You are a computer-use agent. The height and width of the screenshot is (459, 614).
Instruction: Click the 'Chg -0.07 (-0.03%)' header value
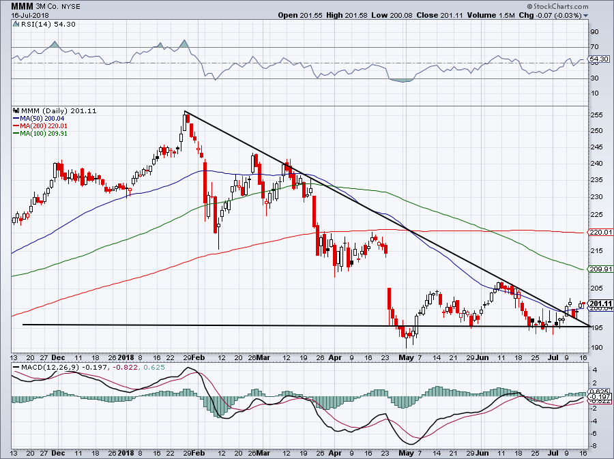pyautogui.click(x=550, y=15)
